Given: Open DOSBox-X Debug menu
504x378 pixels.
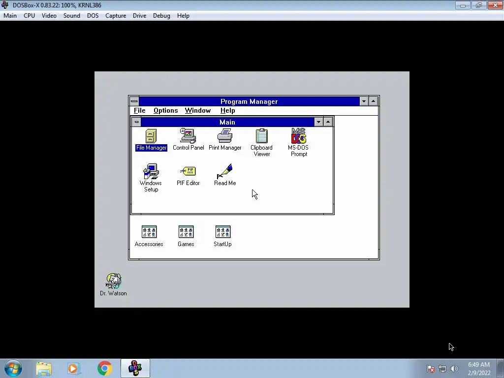Looking at the screenshot, I should (x=161, y=16).
